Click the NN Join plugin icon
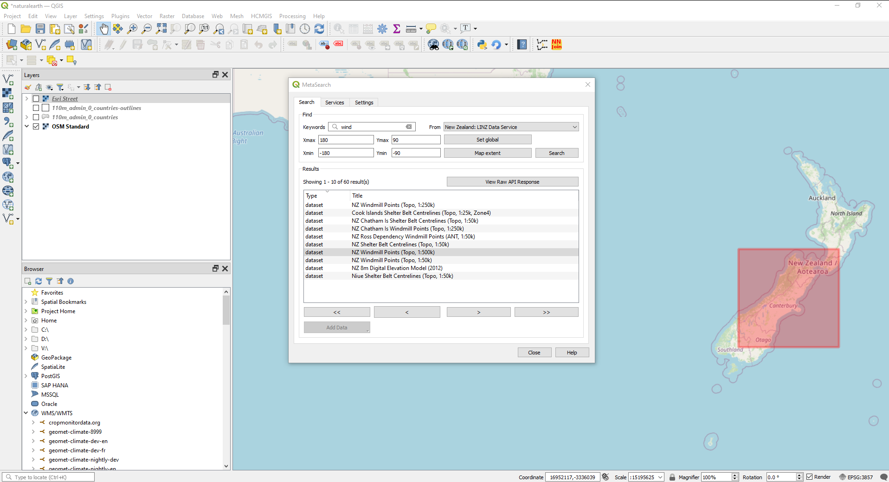Image resolution: width=889 pixels, height=482 pixels. (556, 45)
